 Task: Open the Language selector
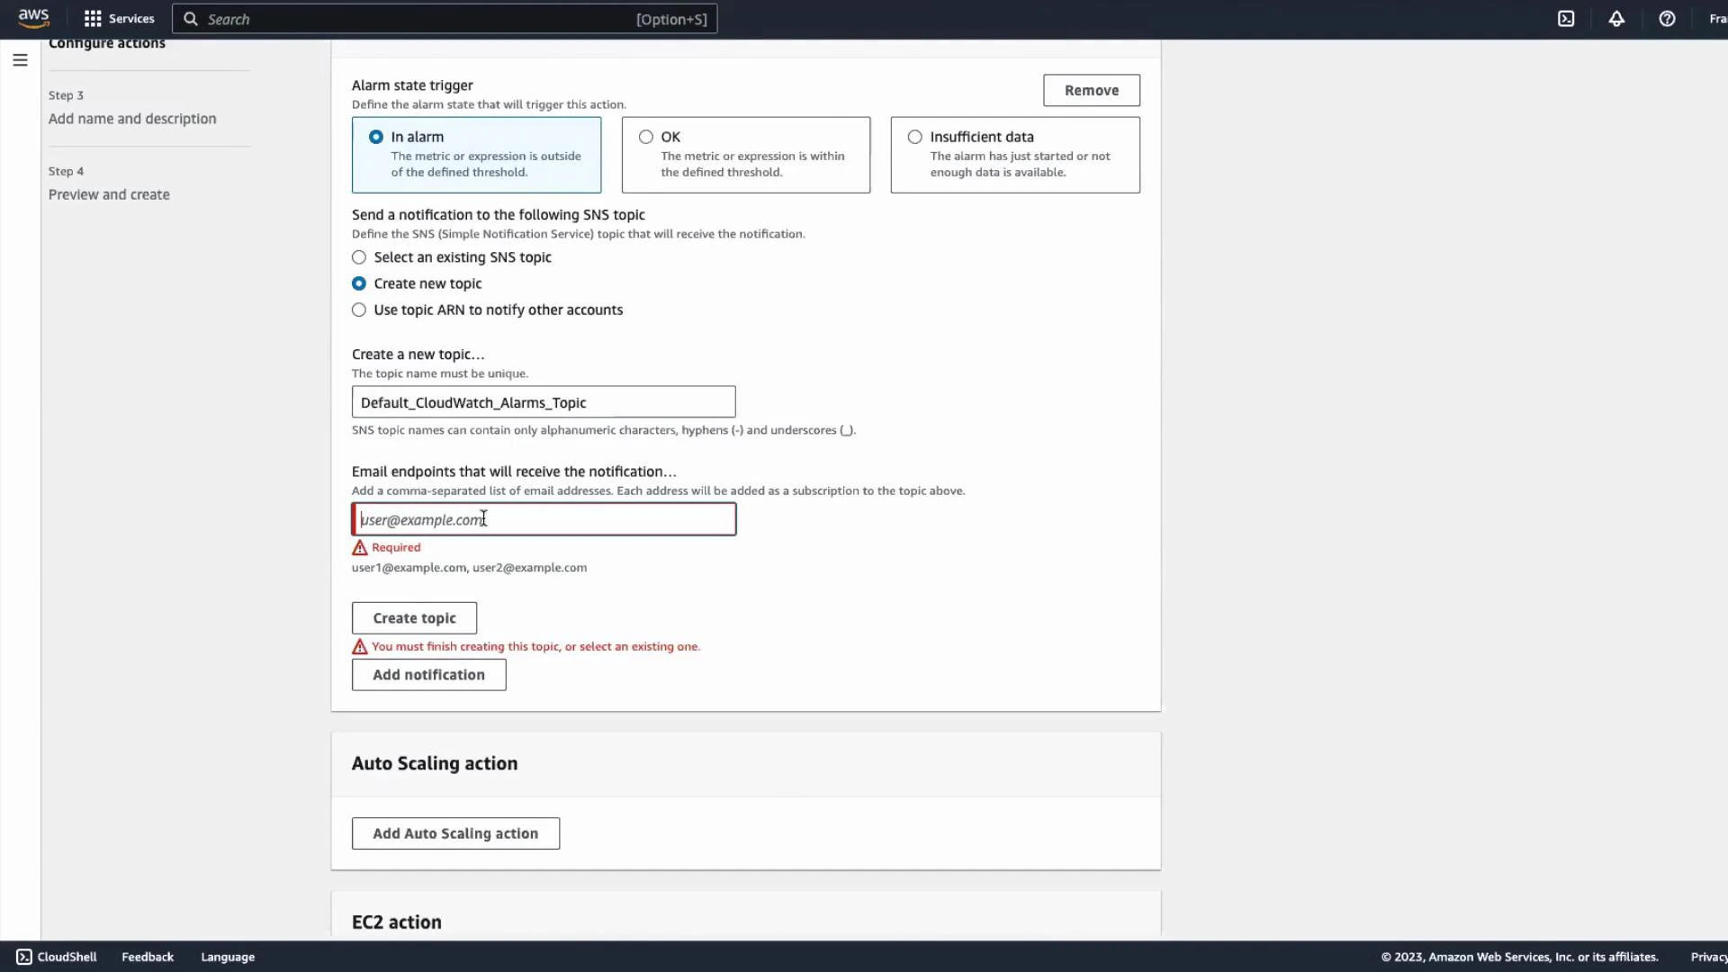click(227, 956)
